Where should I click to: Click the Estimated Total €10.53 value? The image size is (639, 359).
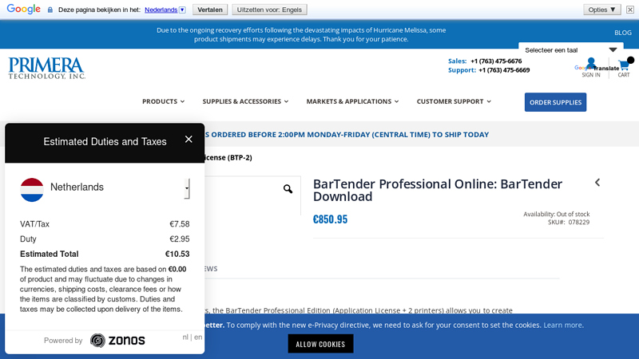click(177, 254)
